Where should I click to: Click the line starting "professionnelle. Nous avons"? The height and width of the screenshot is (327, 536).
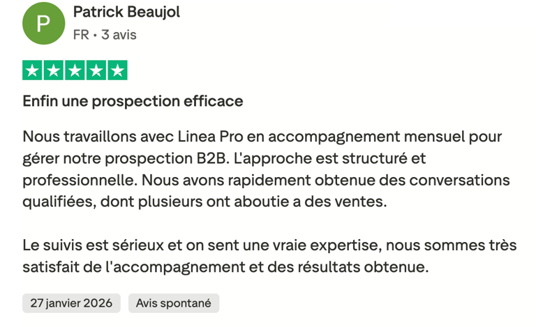click(x=266, y=180)
